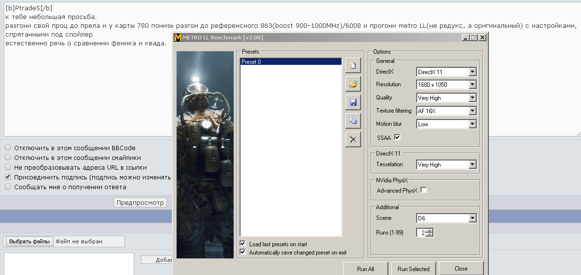Create a new preset with the page icon
The image size is (581, 275).
(x=353, y=65)
